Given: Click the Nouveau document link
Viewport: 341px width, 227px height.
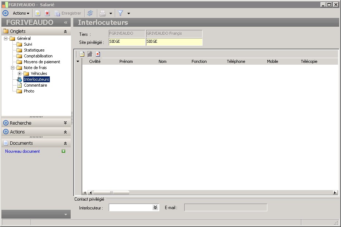Looking at the screenshot, I should pos(22,151).
